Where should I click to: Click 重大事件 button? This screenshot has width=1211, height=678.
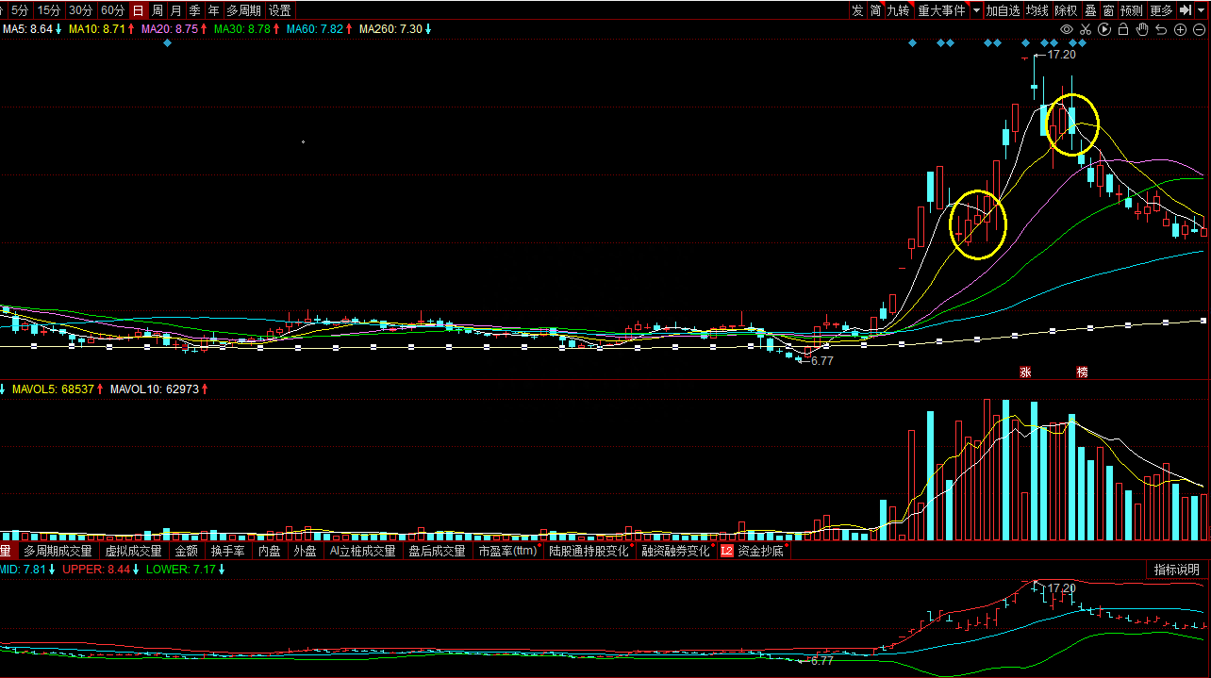[943, 10]
